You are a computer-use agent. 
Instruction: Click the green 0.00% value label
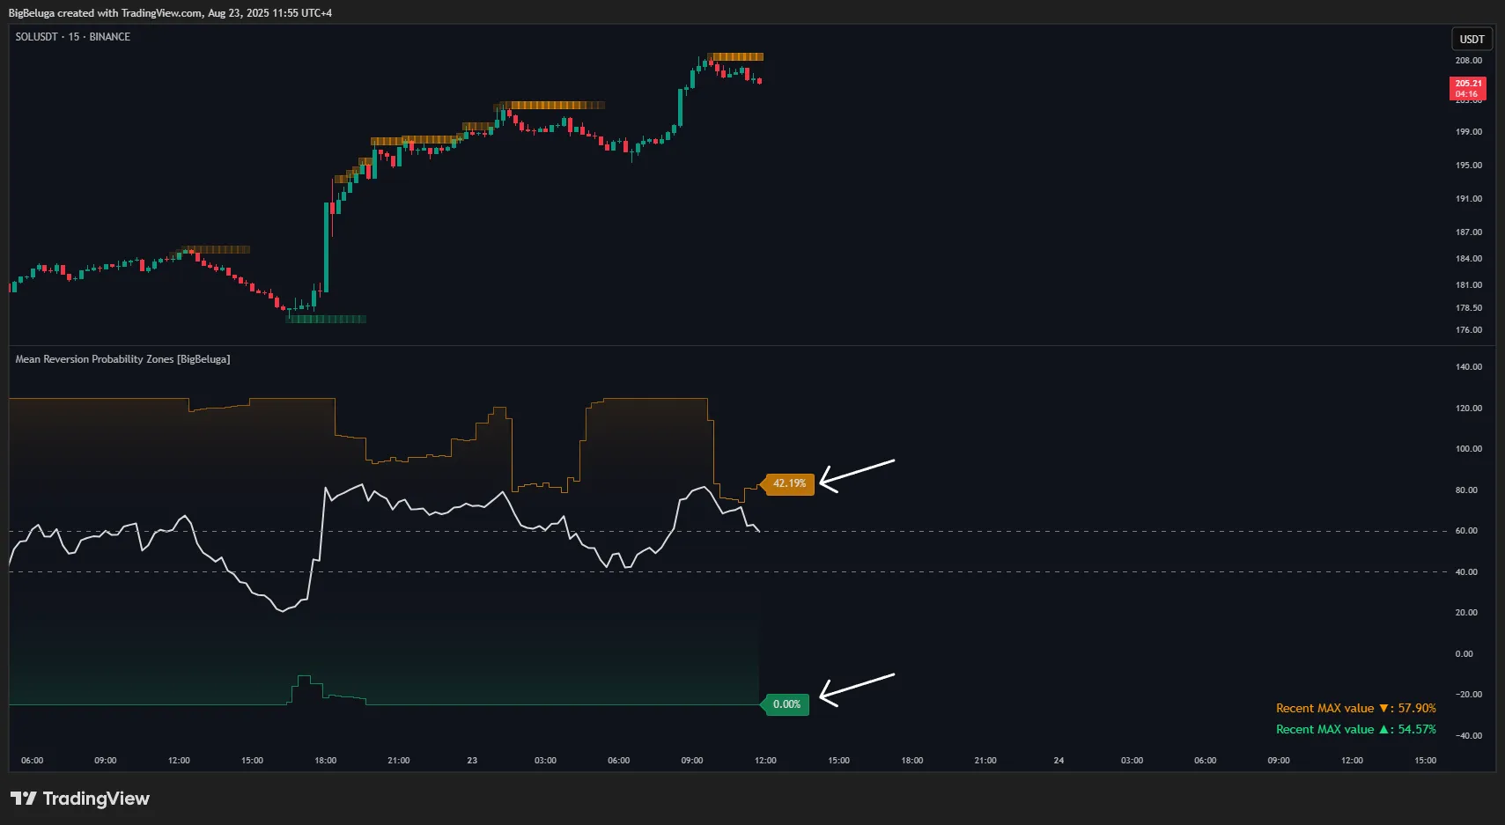[786, 704]
